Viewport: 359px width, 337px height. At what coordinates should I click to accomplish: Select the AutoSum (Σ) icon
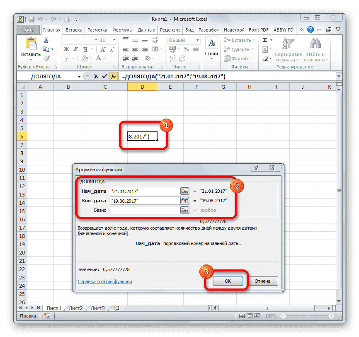pos(265,40)
